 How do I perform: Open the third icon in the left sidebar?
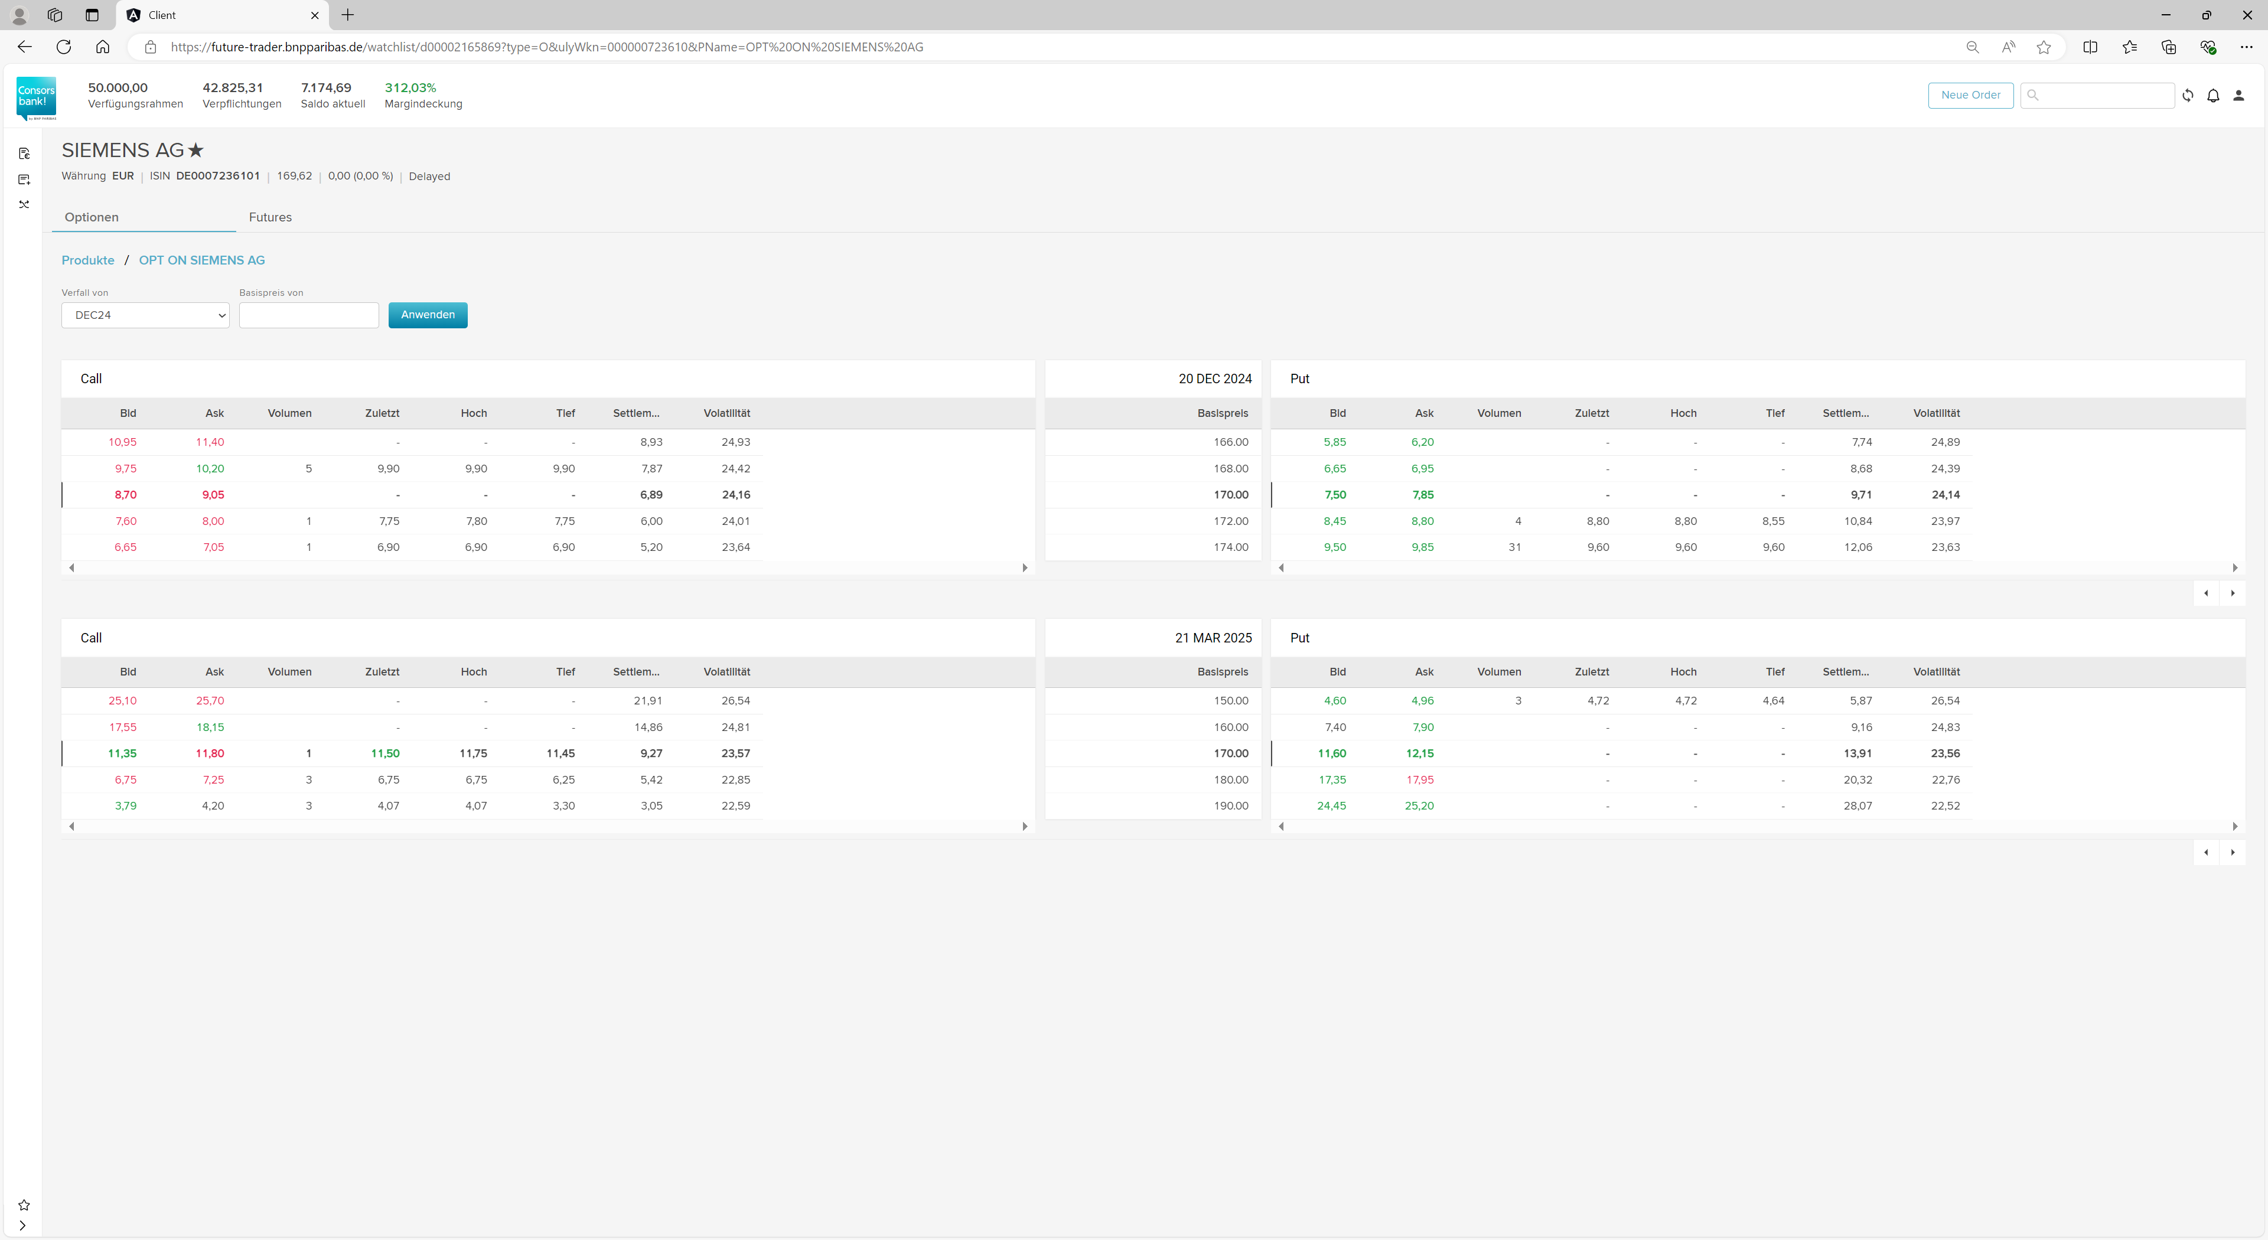[x=24, y=204]
